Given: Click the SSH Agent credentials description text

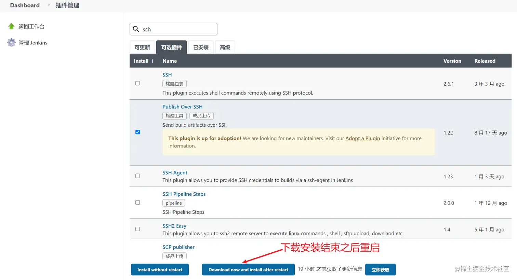Looking at the screenshot, I should (x=257, y=180).
